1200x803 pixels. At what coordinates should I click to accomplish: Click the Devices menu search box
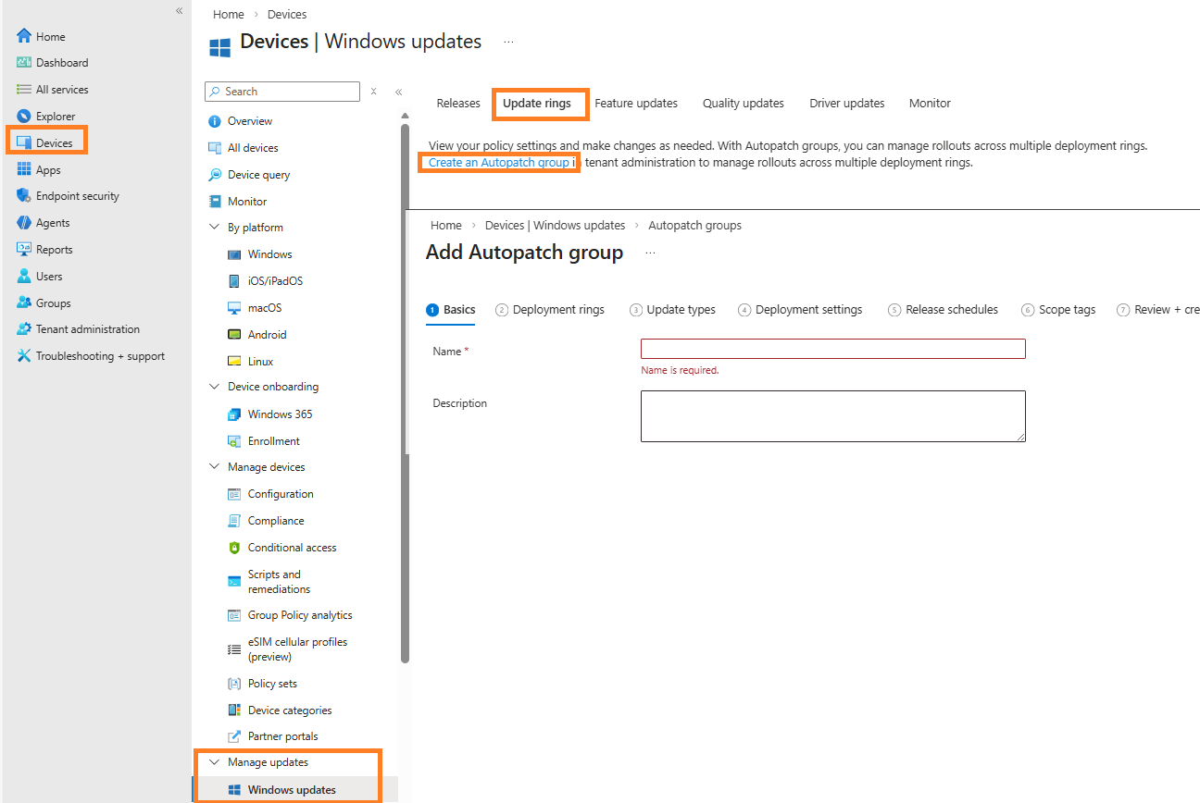tap(282, 92)
